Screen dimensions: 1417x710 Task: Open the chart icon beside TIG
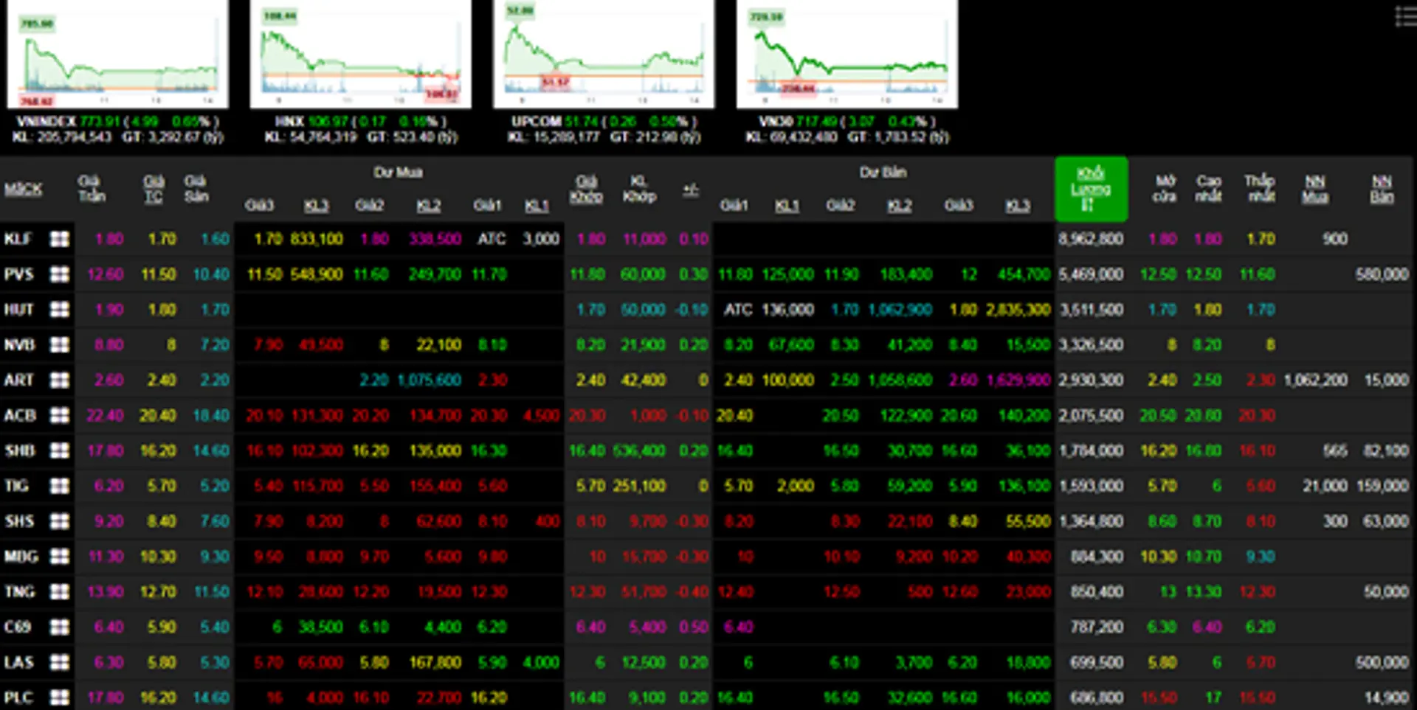tap(60, 486)
